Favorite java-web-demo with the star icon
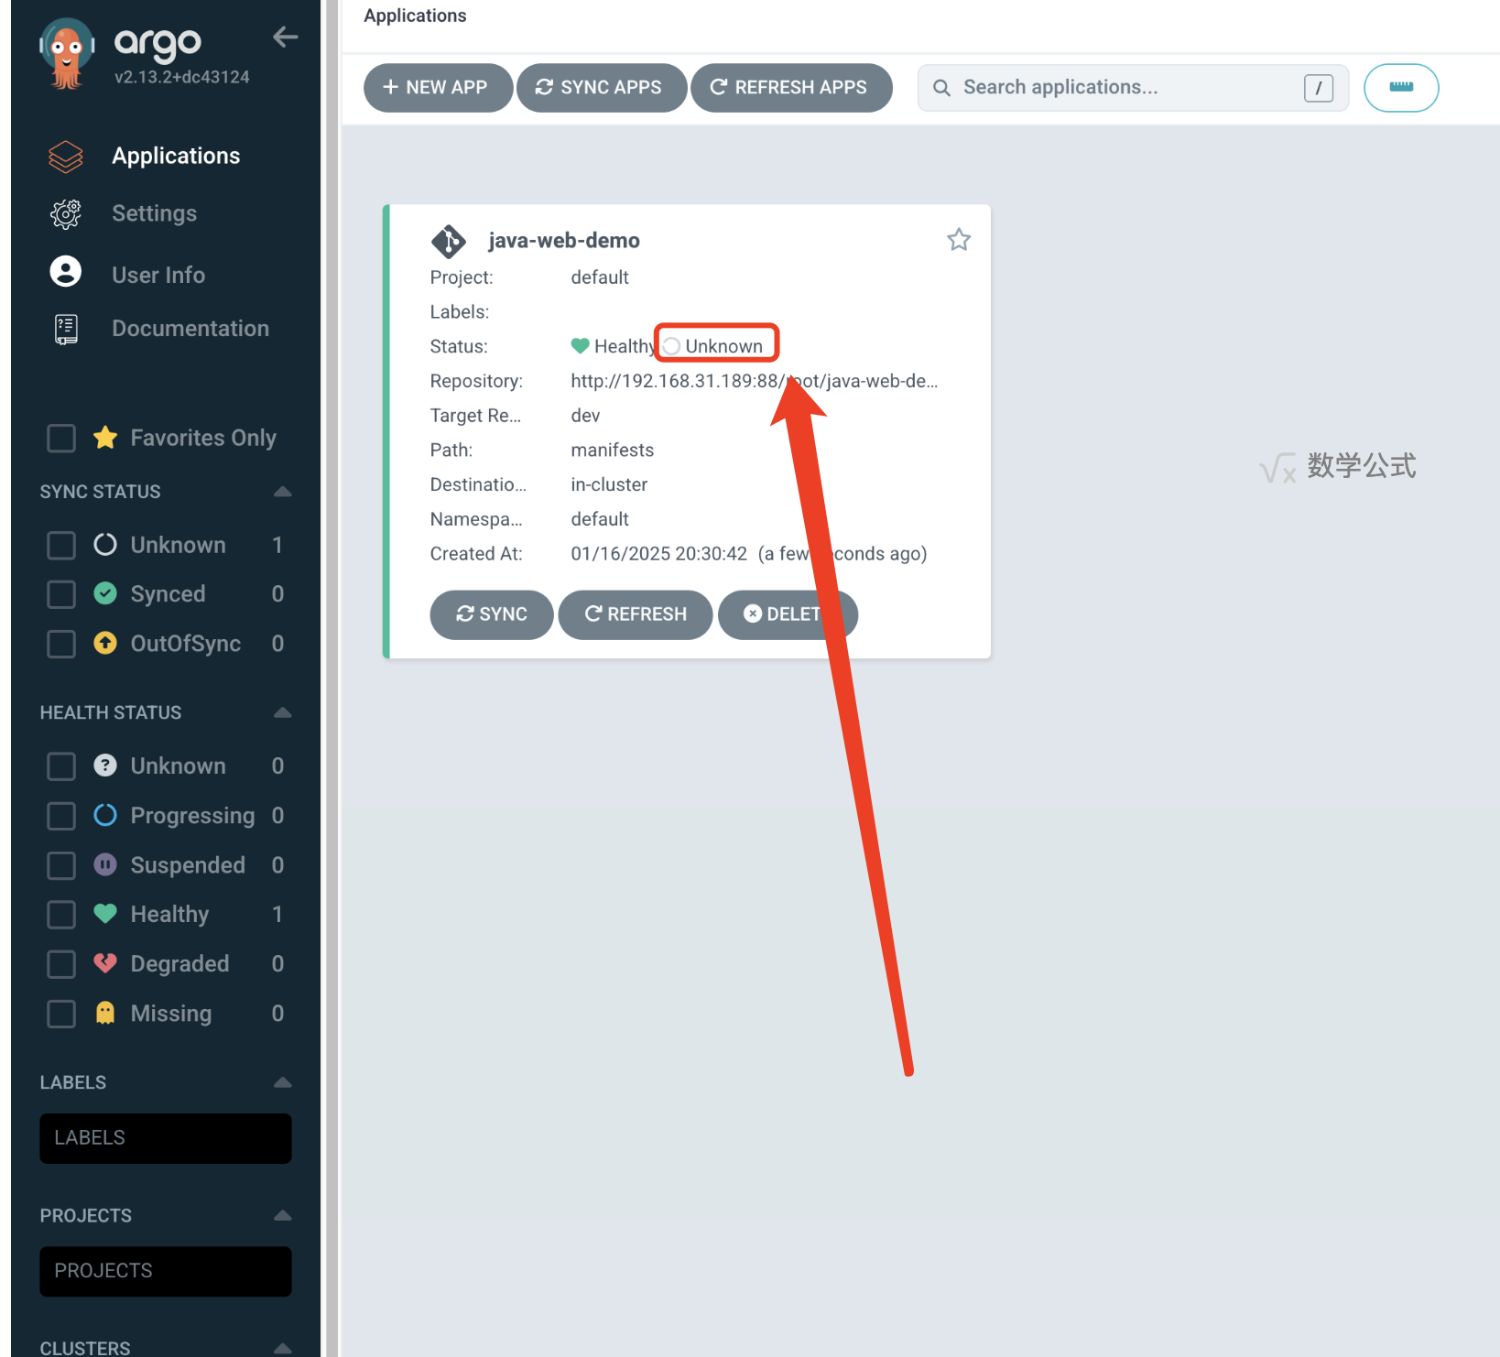This screenshot has height=1357, width=1500. (959, 240)
